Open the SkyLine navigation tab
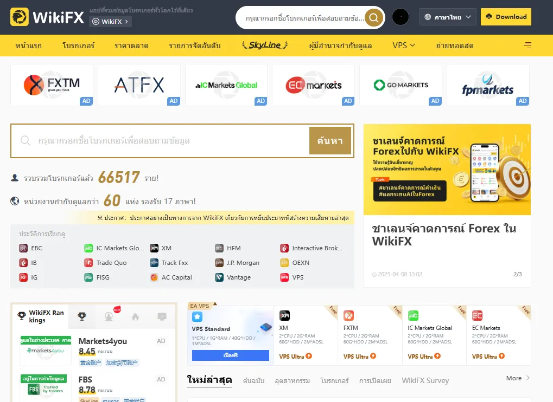Screen dimensions: 553x402 [265, 45]
